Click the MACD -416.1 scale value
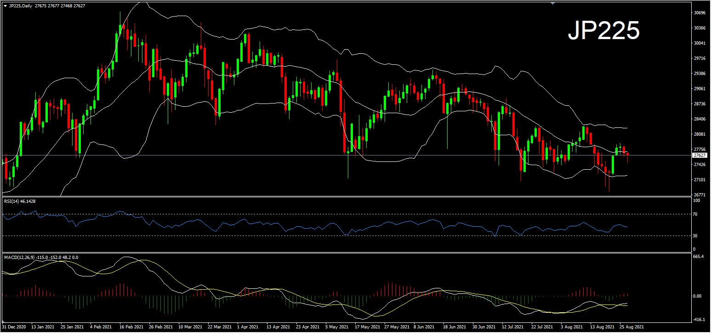 699,319
